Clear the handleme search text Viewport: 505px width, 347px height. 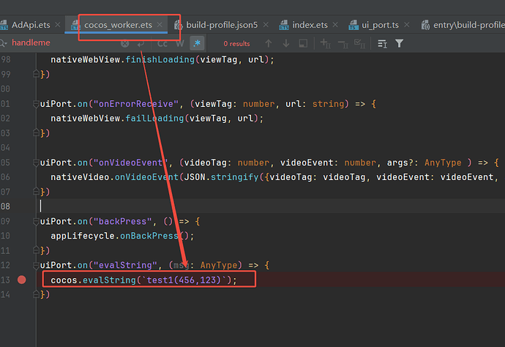point(125,43)
